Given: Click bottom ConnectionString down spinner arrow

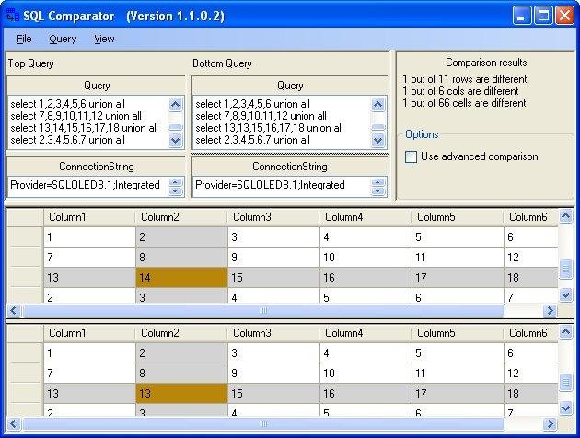Looking at the screenshot, I should [377, 190].
